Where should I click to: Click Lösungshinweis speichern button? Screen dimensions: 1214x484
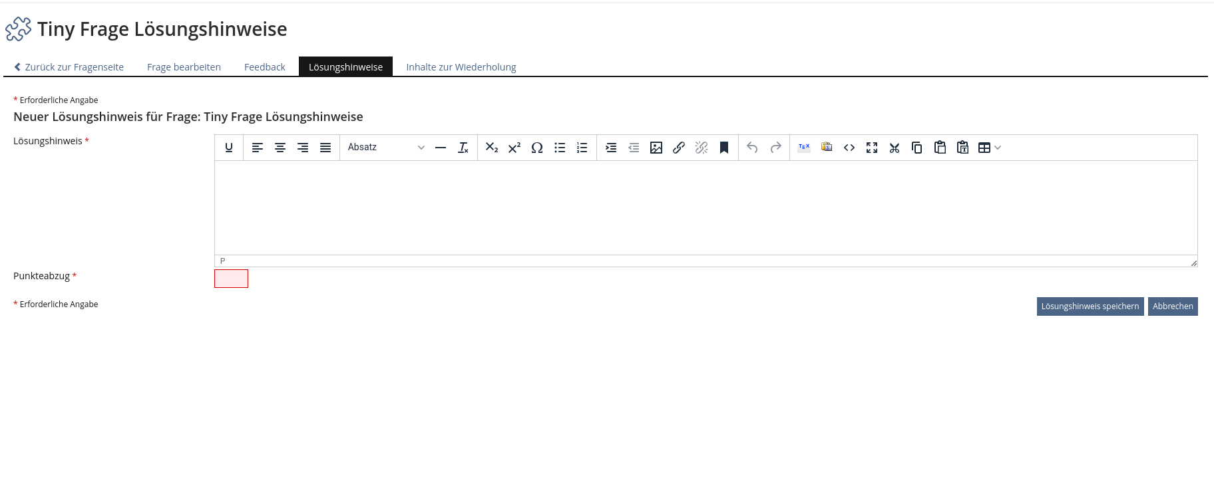1090,306
